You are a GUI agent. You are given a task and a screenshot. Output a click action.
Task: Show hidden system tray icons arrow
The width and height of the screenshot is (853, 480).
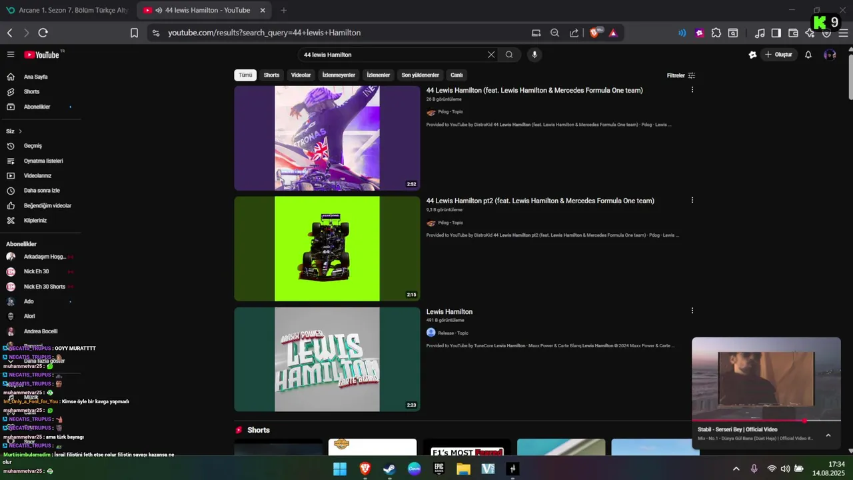click(736, 469)
